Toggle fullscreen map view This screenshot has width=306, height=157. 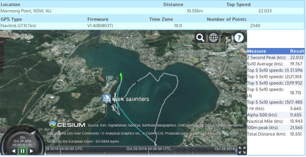(x=242, y=150)
